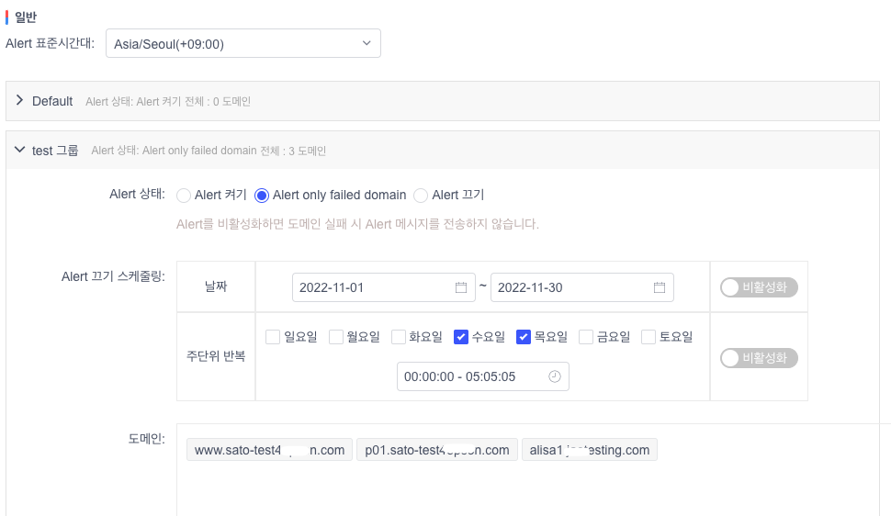
Task: Expand the Default group panel
Action: coord(20,101)
